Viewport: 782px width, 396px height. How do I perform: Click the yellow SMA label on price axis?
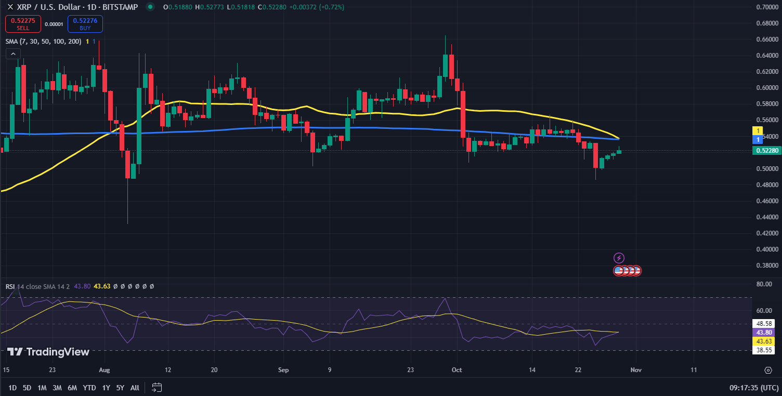[758, 131]
